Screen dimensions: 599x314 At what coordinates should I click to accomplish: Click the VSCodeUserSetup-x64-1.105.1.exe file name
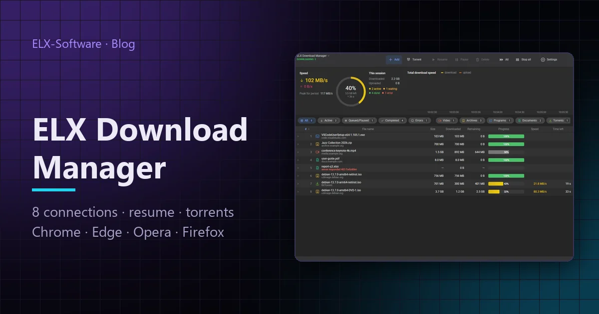343,135
